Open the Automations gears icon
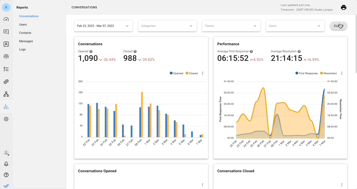The height and width of the screenshot is (189, 357). 6,81
